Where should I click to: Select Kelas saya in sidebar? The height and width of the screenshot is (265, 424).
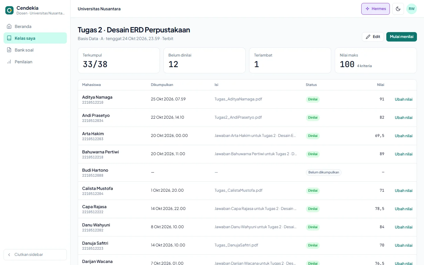point(35,38)
